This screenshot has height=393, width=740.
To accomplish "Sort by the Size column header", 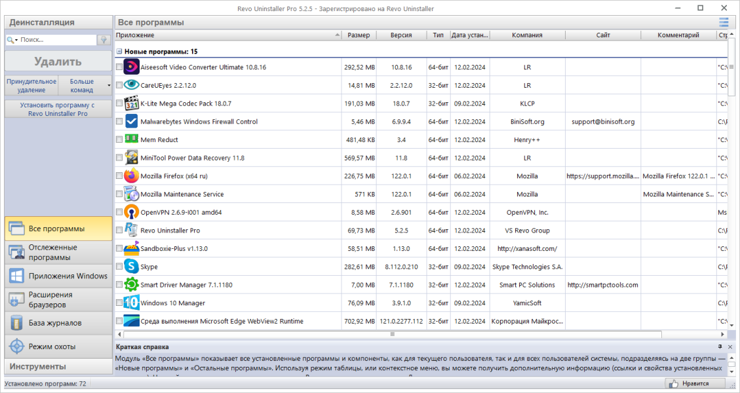I will [359, 35].
